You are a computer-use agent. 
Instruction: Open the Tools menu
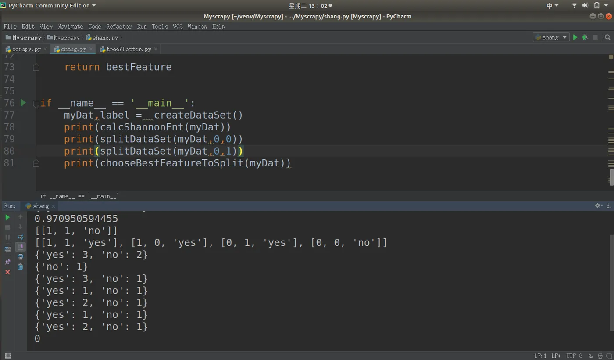pos(160,26)
